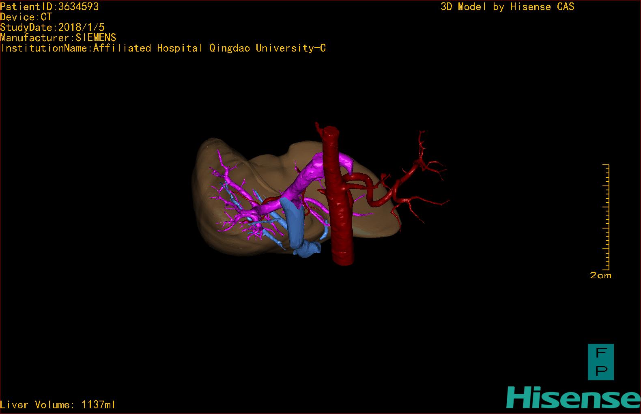Click the 2cm scale label
The width and height of the screenshot is (641, 414).
(x=600, y=275)
